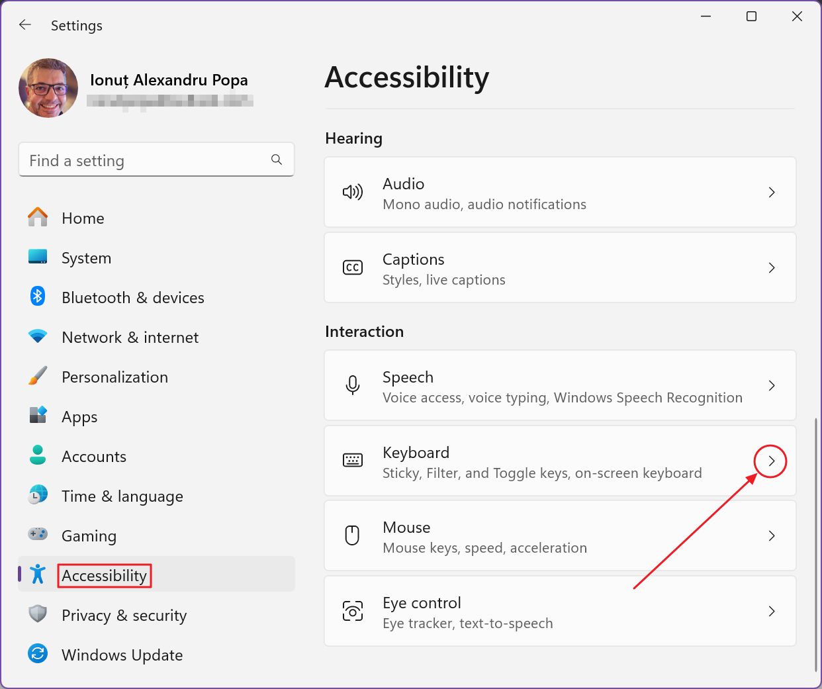Viewport: 822px width, 689px height.
Task: Expand the Keyboard settings chevron
Action: coord(771,461)
